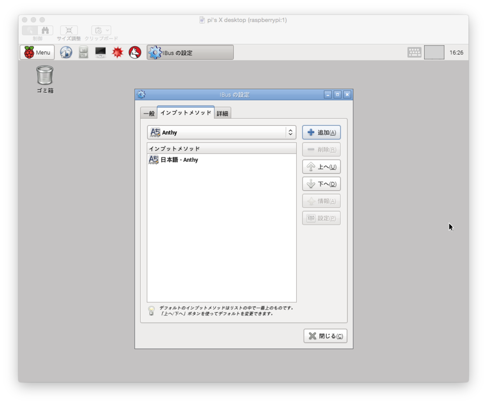
Task: Switch to the 一般 tab
Action: [x=149, y=113]
